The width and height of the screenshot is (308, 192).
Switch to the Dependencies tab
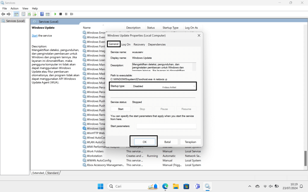(x=157, y=44)
